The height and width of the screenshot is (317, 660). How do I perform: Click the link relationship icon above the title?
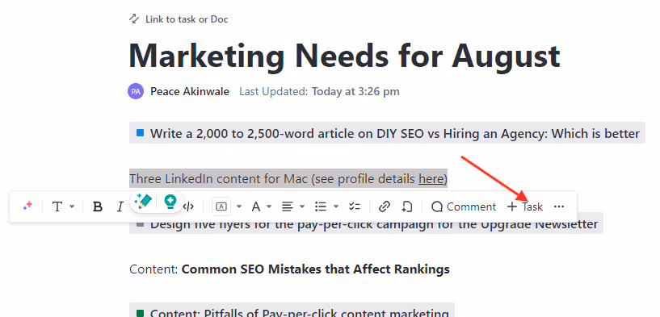134,19
